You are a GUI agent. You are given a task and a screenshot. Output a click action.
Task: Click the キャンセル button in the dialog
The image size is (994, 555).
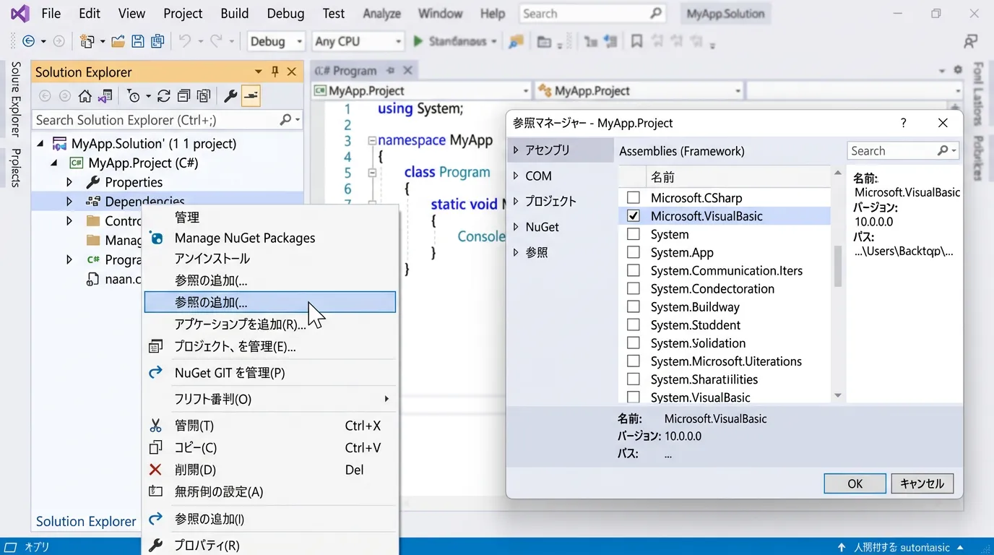coord(922,483)
